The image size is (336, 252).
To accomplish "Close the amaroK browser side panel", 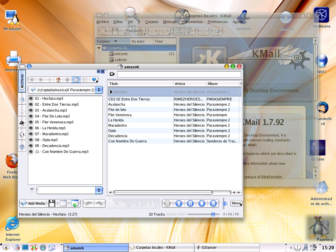I will coord(103,71).
